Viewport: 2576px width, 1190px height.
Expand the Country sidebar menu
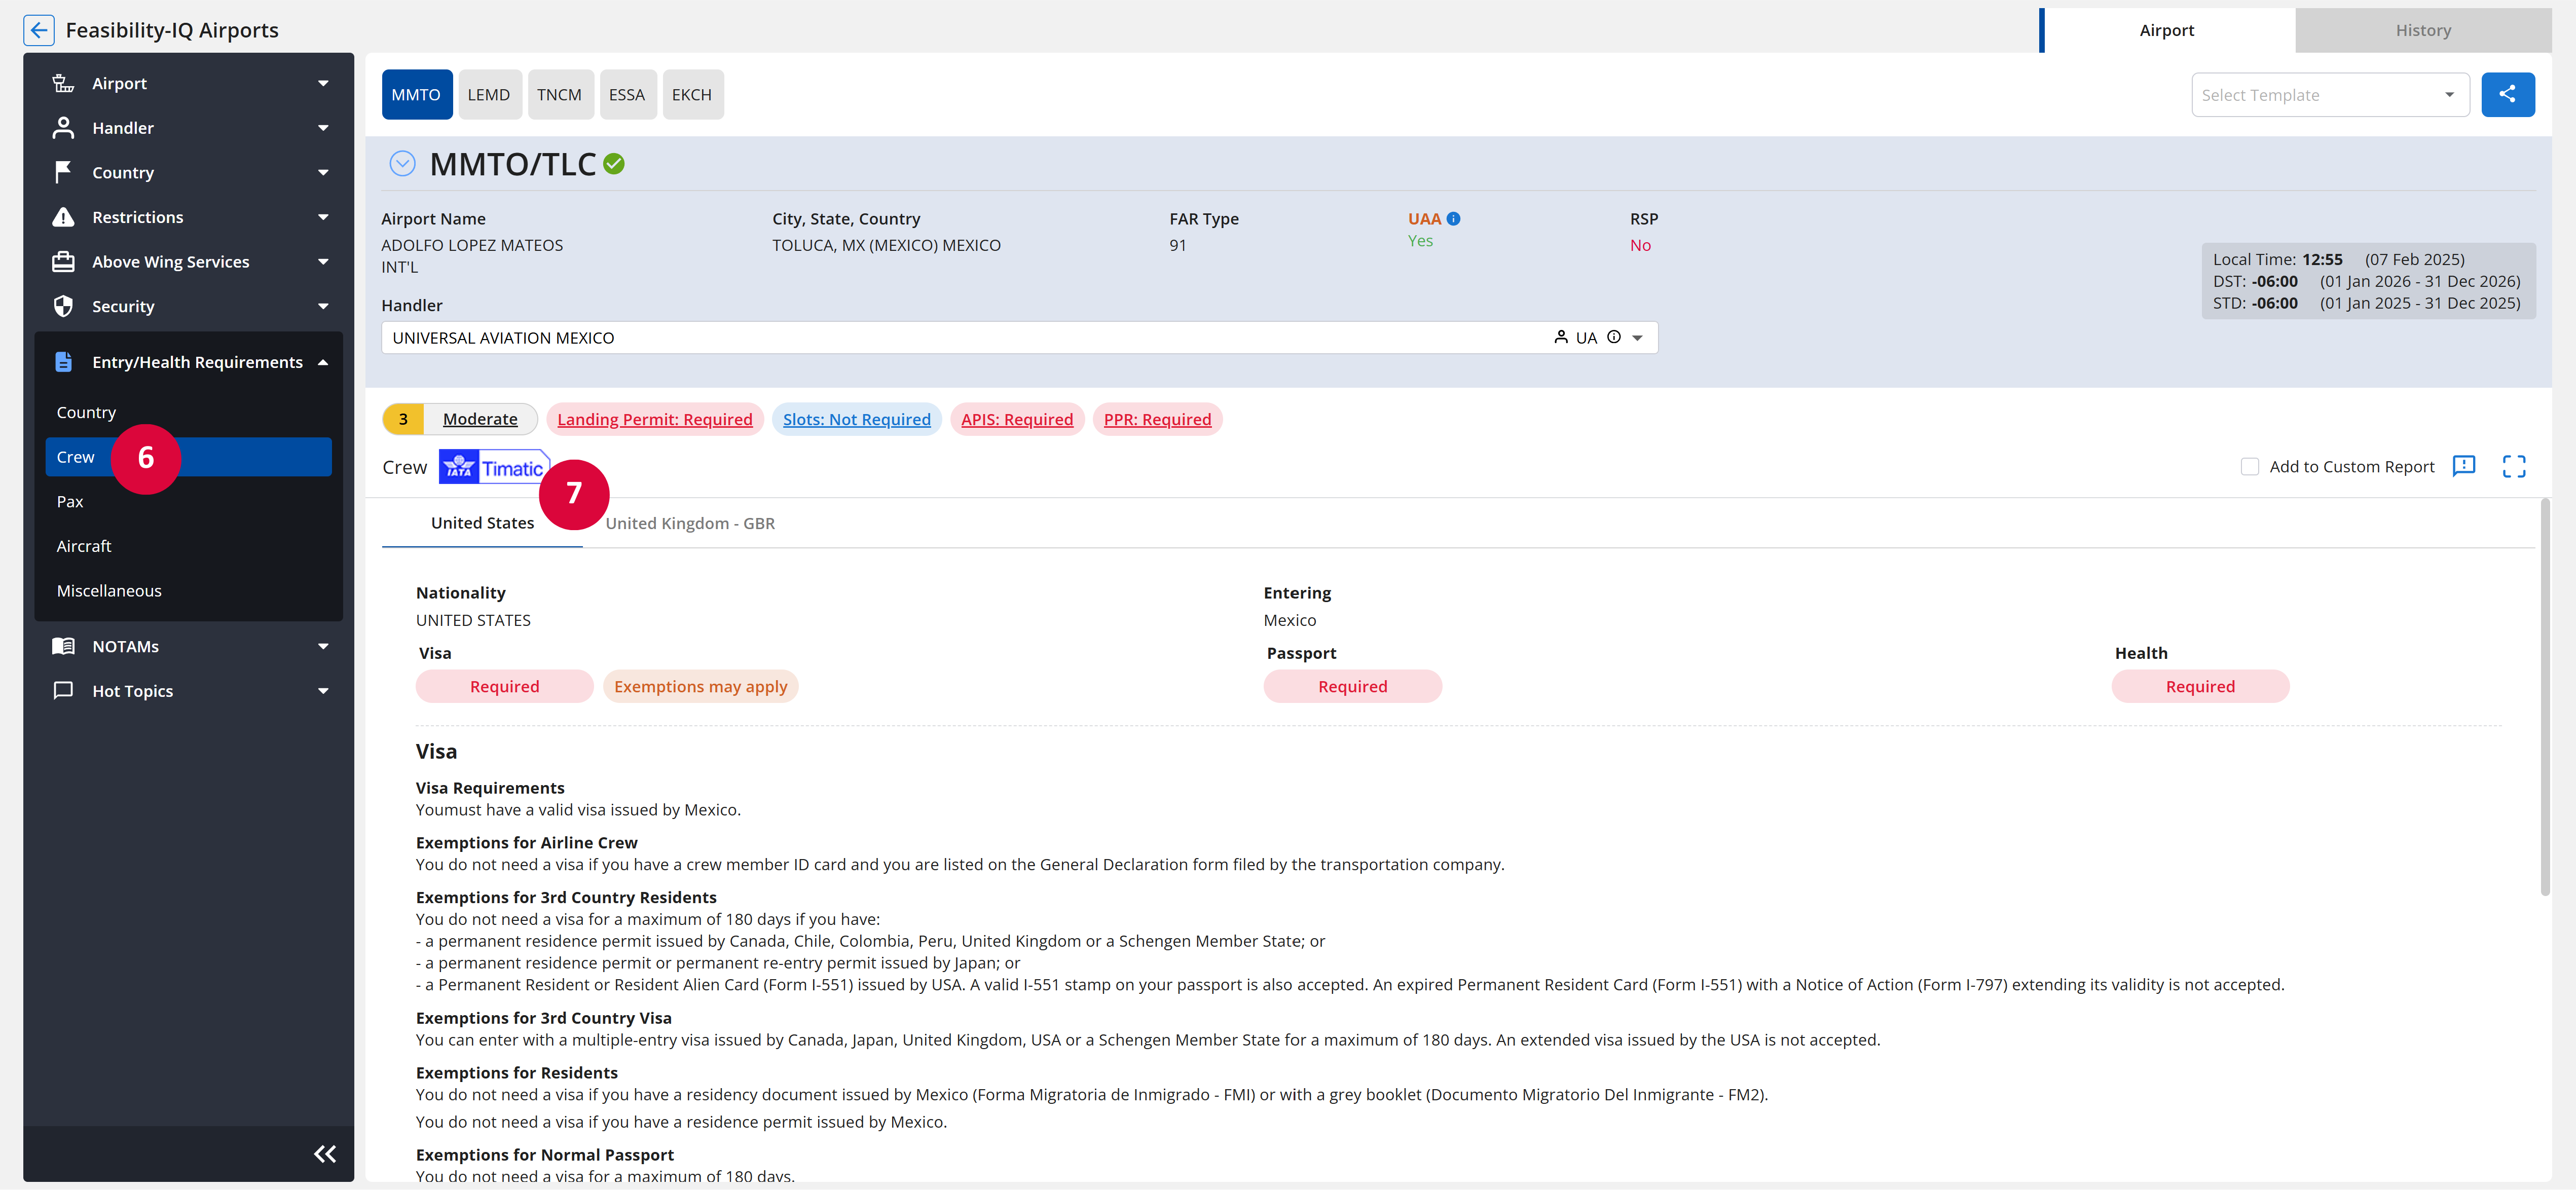pyautogui.click(x=323, y=172)
